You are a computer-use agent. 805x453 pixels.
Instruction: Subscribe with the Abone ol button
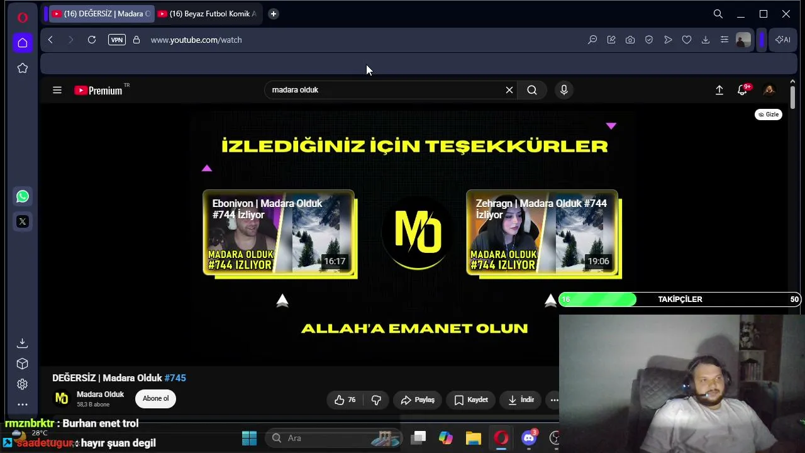[x=155, y=398]
